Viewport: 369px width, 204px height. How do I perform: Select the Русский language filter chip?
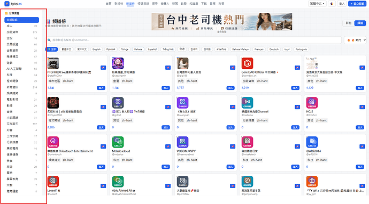click(x=111, y=49)
